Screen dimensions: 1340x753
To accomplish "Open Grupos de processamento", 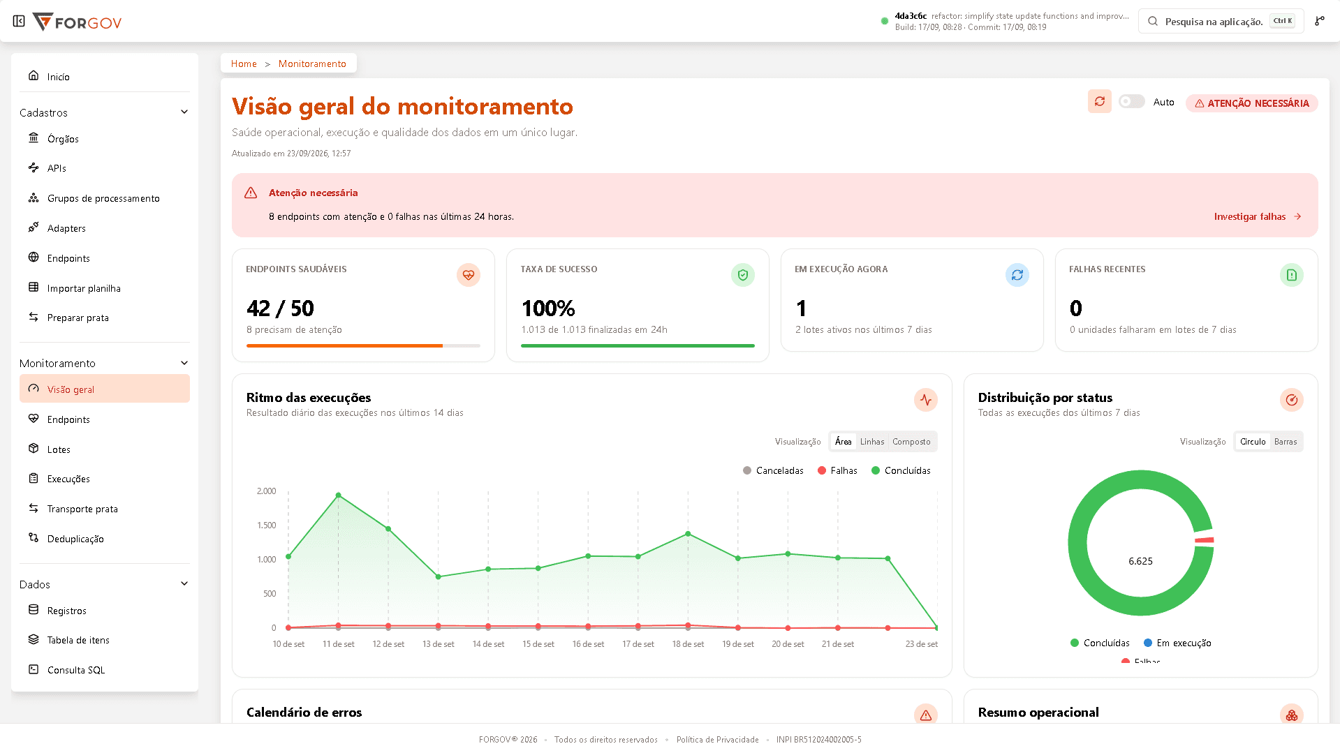I will tap(105, 198).
